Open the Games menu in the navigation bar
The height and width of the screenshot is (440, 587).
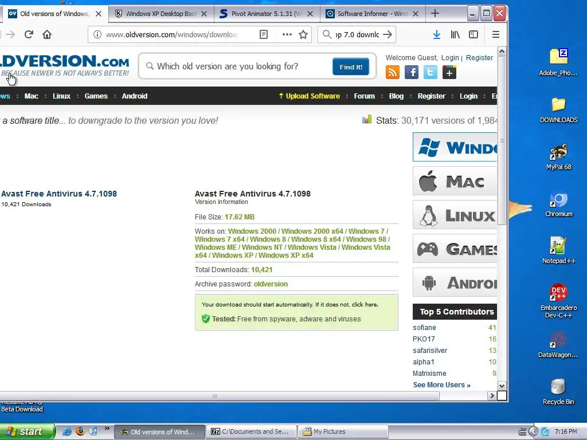pos(96,96)
